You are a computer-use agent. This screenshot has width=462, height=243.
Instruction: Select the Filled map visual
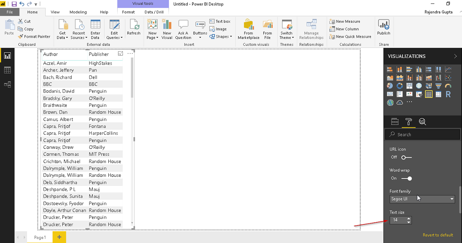coord(429,86)
